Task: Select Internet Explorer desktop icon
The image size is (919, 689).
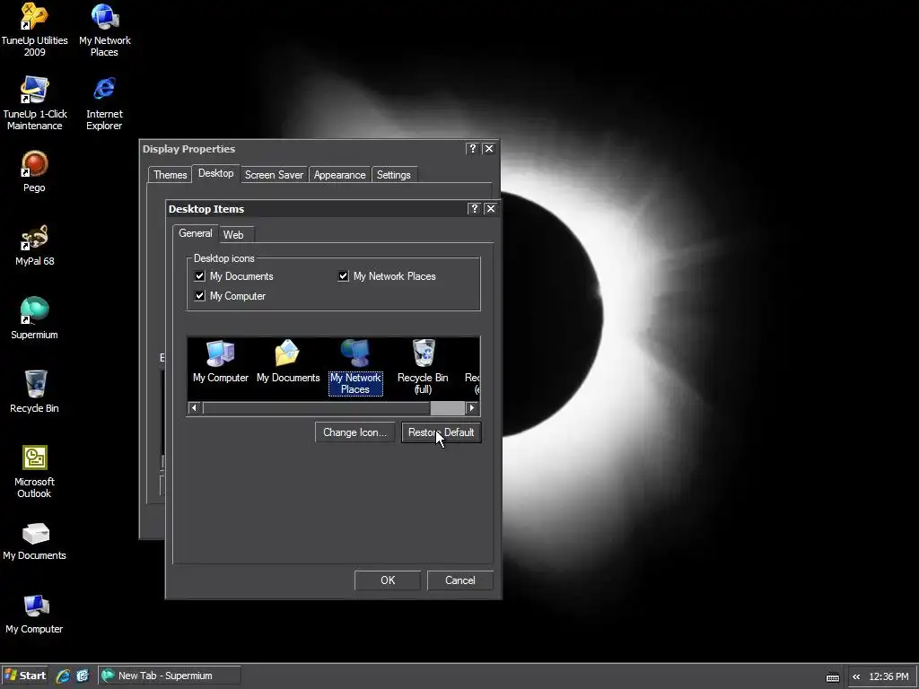Action: (x=104, y=103)
